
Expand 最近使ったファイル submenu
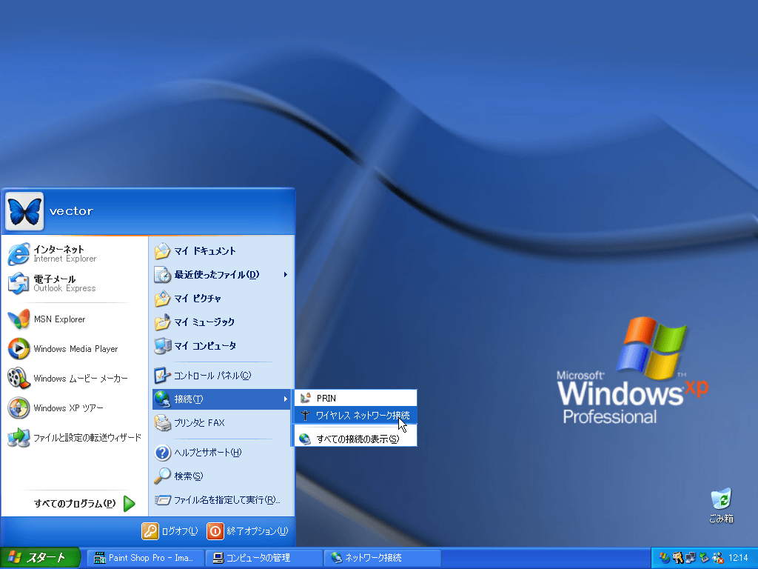pyautogui.click(x=221, y=275)
